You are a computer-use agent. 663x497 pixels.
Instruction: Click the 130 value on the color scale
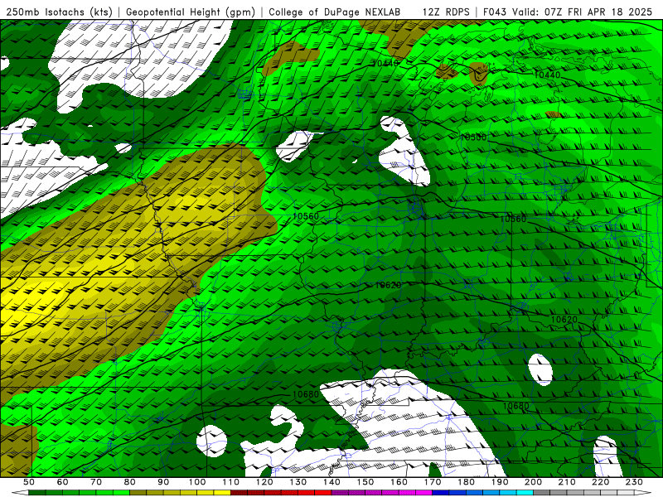298,482
